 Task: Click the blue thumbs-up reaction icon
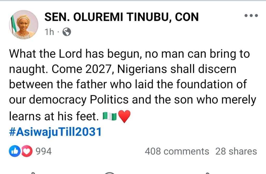point(15,151)
